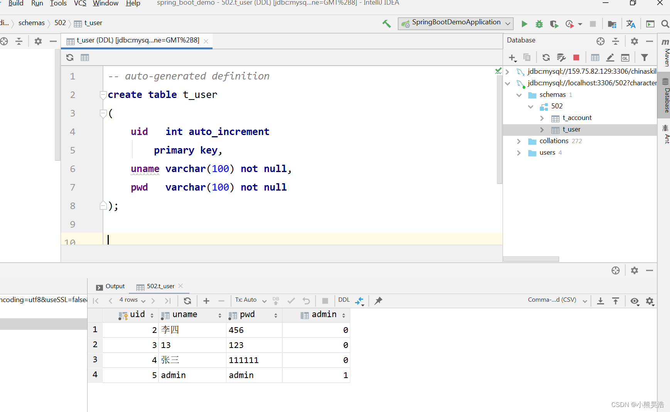Click the scroll-from-source target icon in Database panel

coord(601,41)
